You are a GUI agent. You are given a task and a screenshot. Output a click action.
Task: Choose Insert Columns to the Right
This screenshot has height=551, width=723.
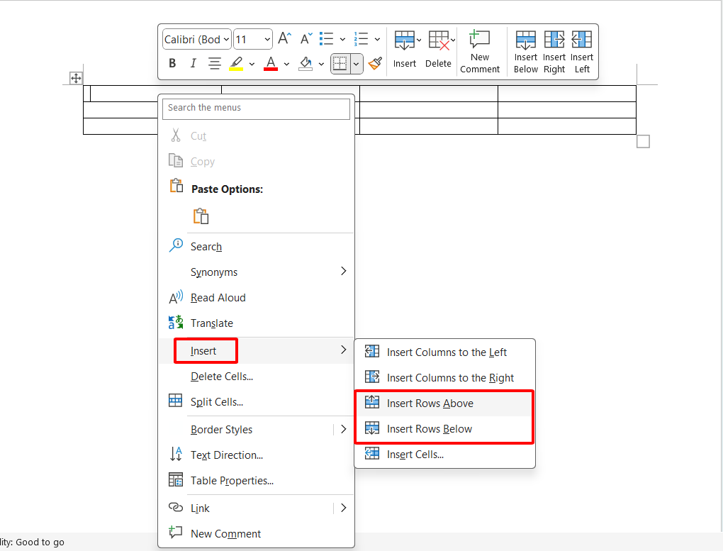click(x=450, y=378)
